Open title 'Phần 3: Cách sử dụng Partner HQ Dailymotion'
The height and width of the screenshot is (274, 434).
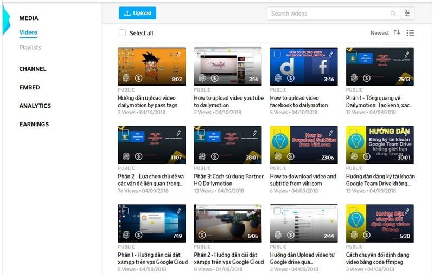pyautogui.click(x=228, y=180)
